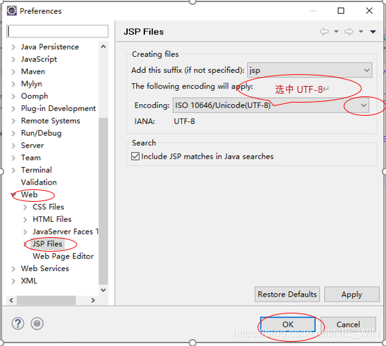This screenshot has width=386, height=346.
Task: Click the horizontal scrollbar thumb
Action: tap(47, 300)
